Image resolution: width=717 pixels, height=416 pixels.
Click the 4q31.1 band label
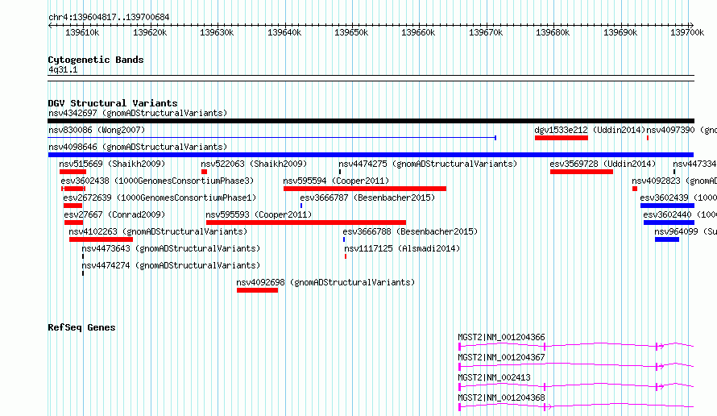[63, 70]
